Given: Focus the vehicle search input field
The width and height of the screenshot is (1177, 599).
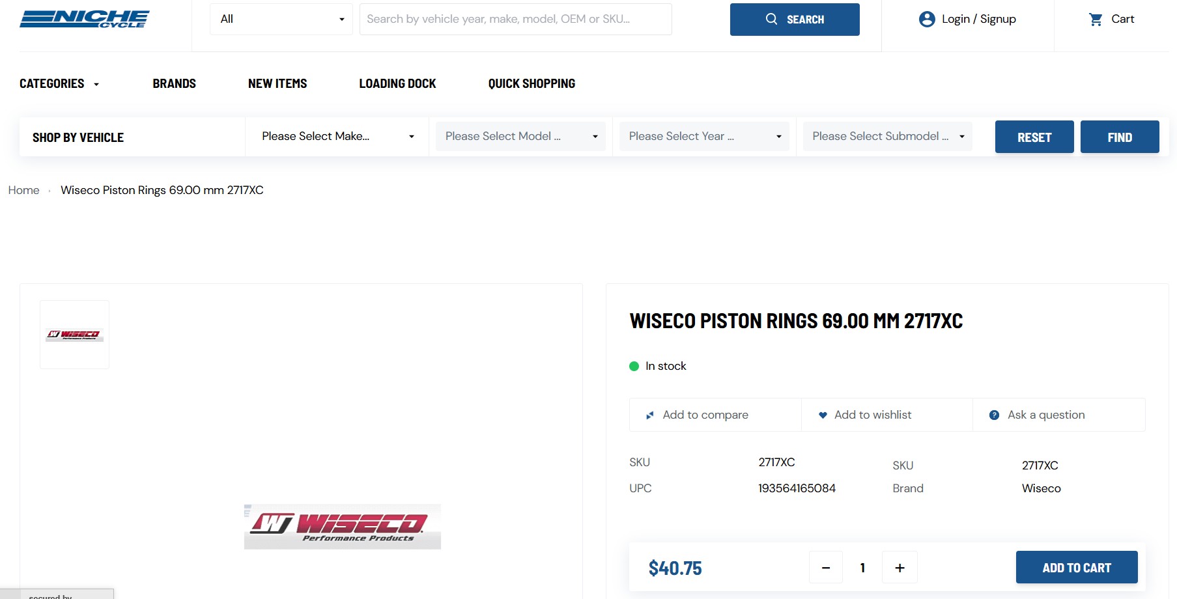Looking at the screenshot, I should [515, 20].
